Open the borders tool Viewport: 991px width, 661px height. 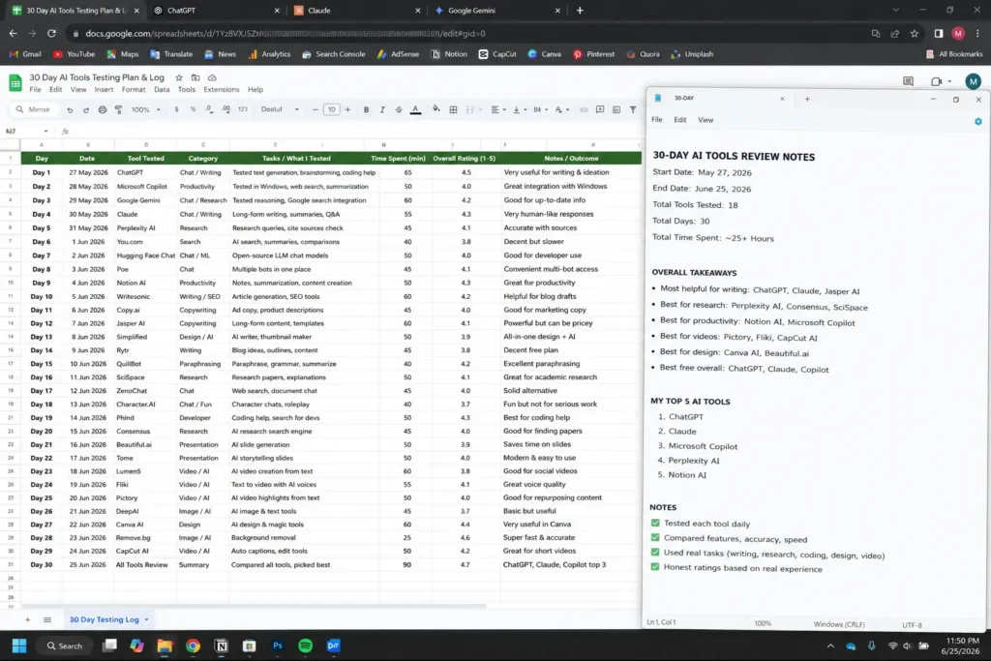[x=453, y=110]
